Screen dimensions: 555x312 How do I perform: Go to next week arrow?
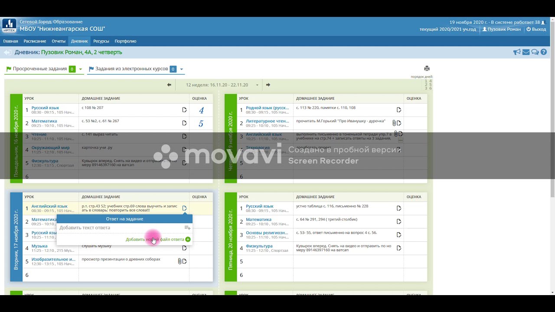click(268, 85)
